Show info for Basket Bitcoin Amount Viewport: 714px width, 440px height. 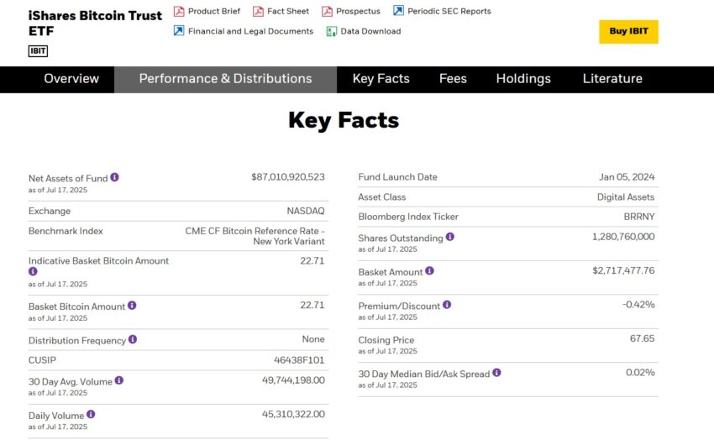point(132,306)
